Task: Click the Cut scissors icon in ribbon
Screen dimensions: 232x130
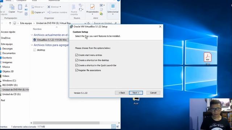Action: click(x=26, y=6)
